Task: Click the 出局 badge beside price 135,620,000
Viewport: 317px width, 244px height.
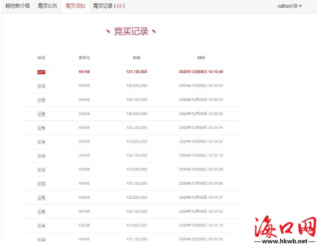Action: point(41,114)
